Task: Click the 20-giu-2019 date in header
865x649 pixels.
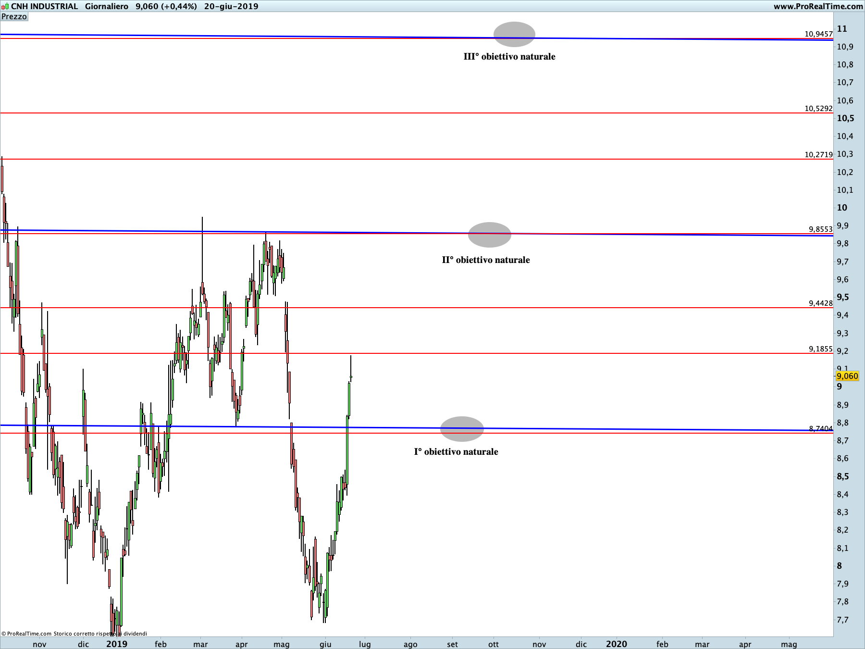Action: [x=231, y=6]
